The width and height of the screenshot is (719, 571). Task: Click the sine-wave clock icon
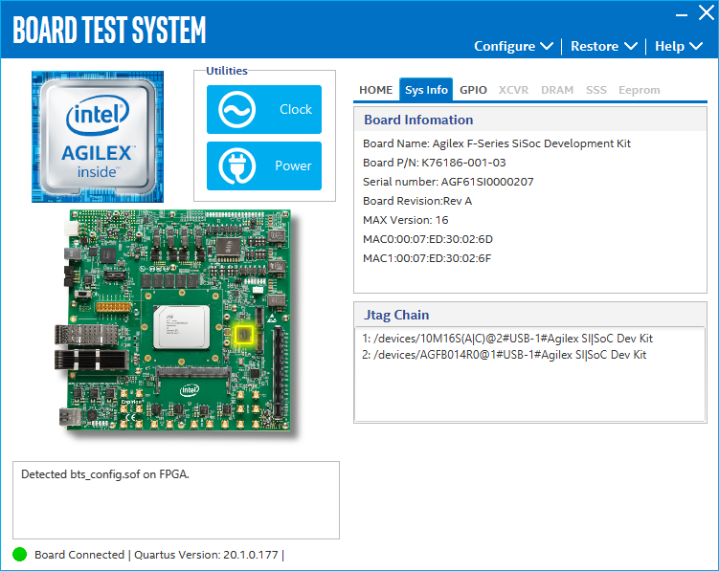click(x=236, y=110)
